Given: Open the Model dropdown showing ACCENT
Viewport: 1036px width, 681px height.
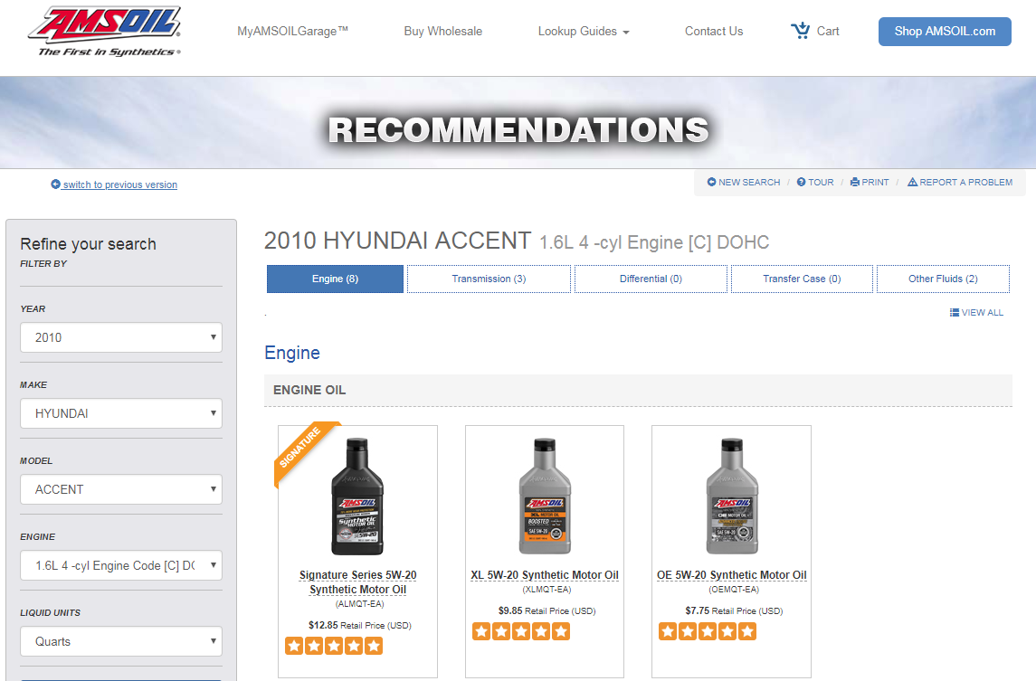Looking at the screenshot, I should [x=121, y=489].
